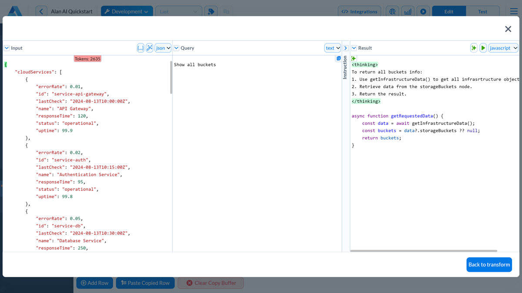
Task: Open the Integrations panel
Action: pos(359,11)
